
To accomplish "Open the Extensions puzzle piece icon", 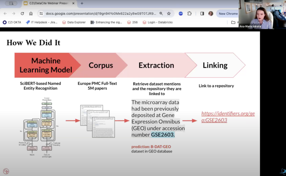I will tap(189, 13).
